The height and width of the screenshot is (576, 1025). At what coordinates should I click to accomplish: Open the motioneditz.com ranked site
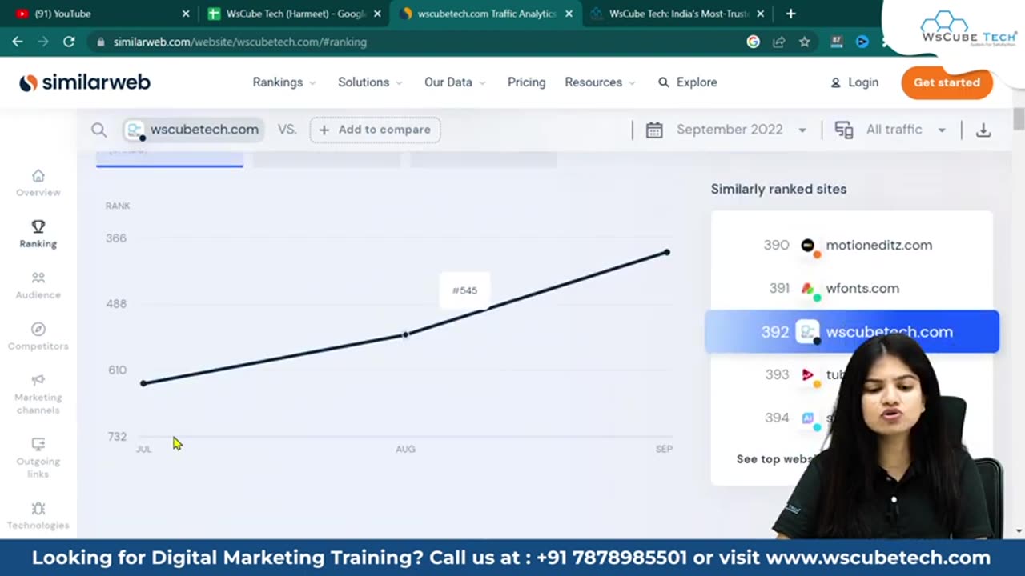[878, 246]
